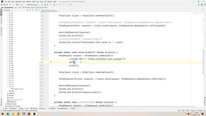Open the editor tabs options menu
This screenshot has width=206, height=116.
(202, 10)
